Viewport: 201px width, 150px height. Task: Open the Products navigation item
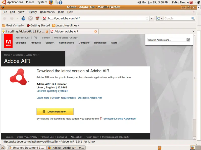point(36,43)
